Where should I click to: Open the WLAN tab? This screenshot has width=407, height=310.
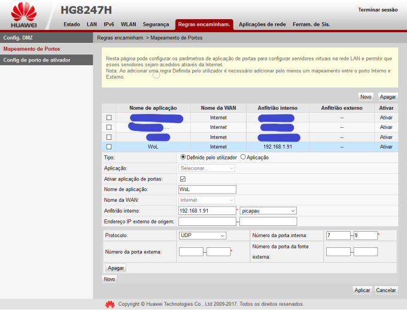click(128, 24)
